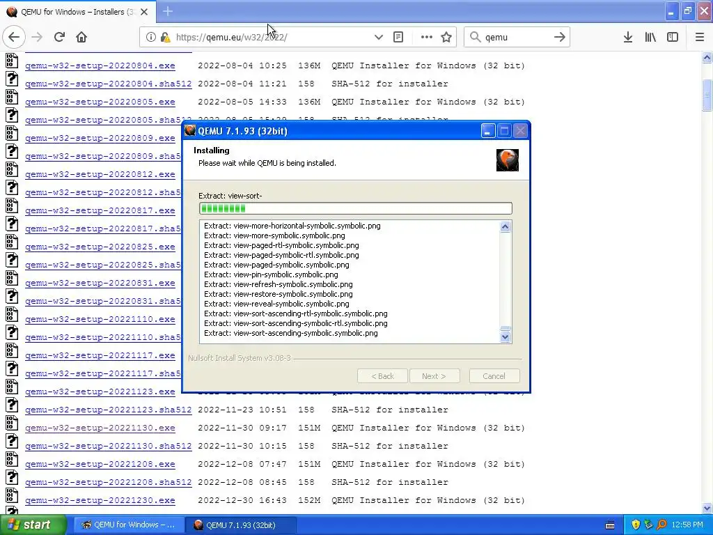The image size is (713, 535).
Task: Open the Downloads panel arrow
Action: [x=628, y=38]
